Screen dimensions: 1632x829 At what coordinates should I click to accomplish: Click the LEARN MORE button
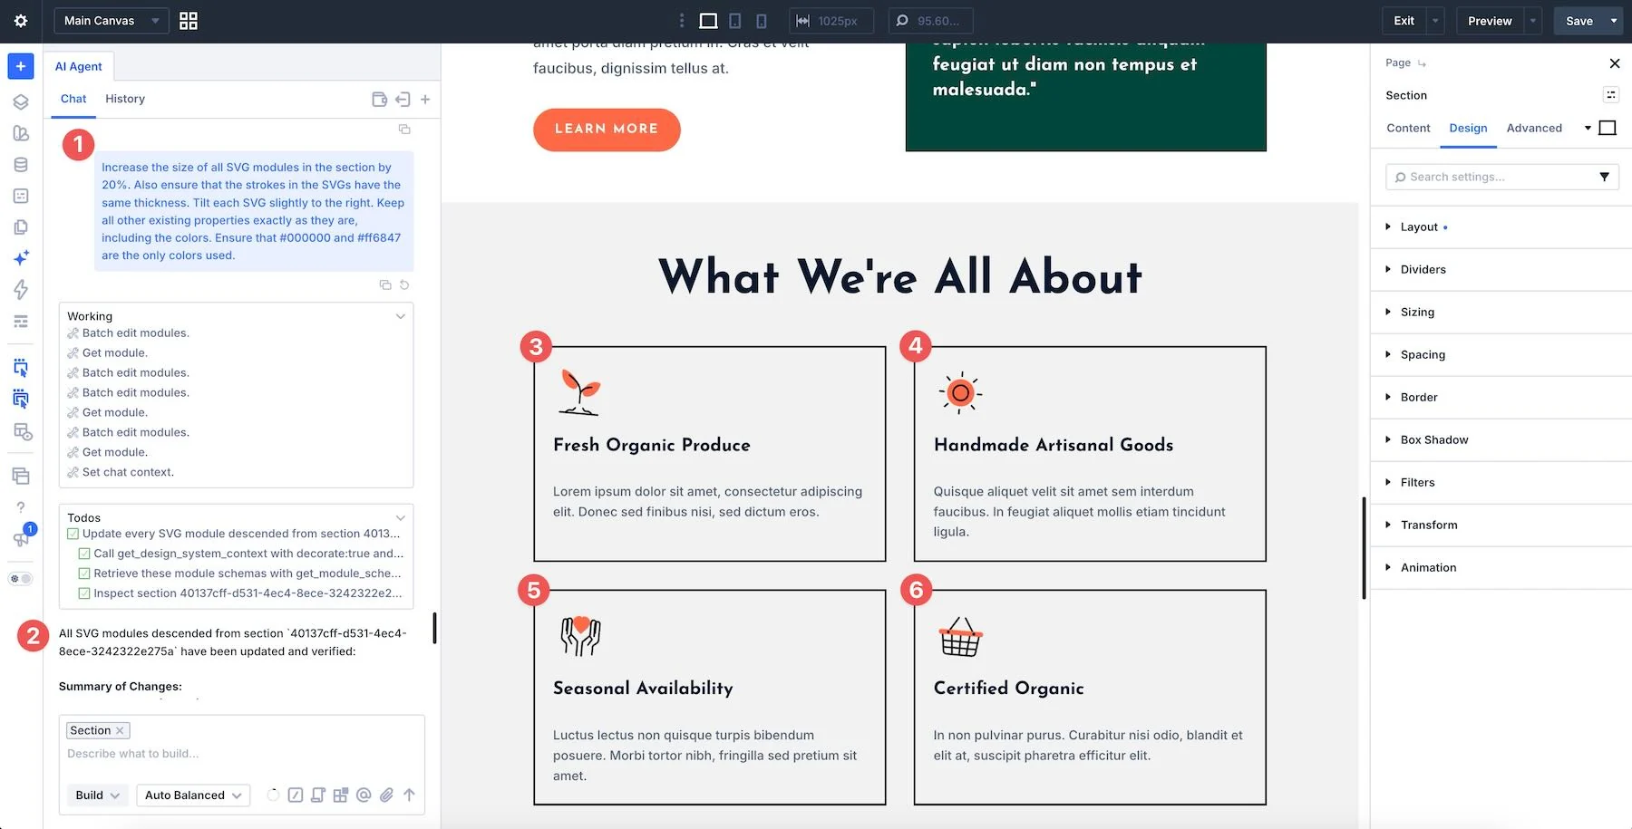pos(607,129)
